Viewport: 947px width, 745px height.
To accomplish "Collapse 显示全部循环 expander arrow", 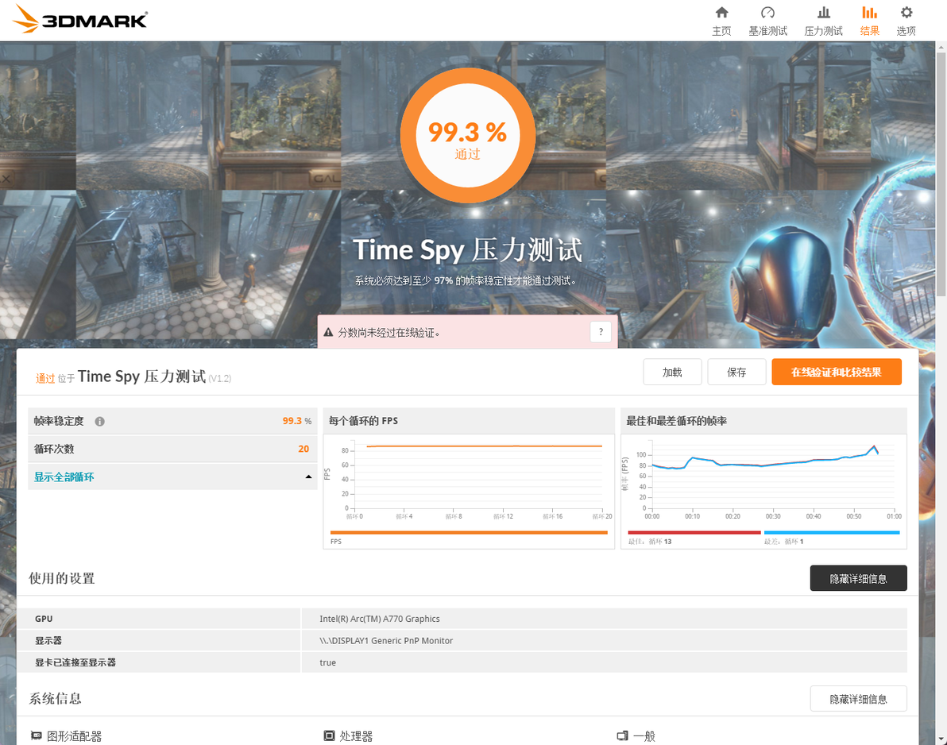I will [x=308, y=477].
